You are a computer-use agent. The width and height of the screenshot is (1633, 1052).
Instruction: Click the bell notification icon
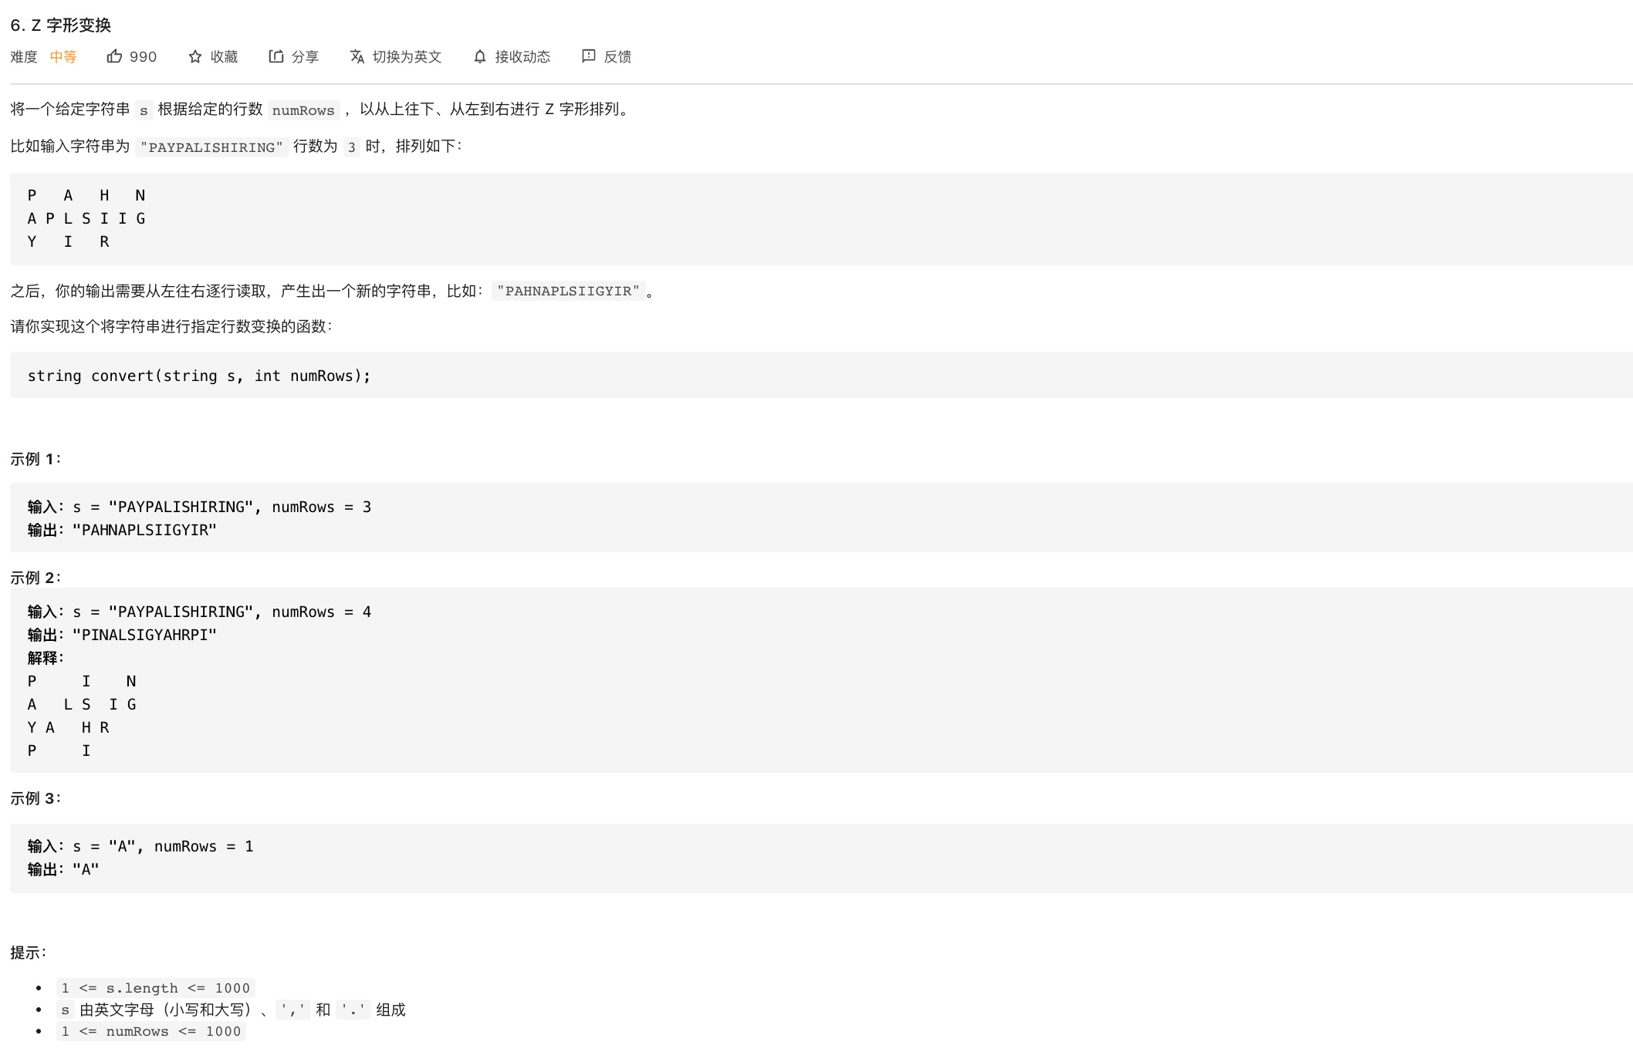(x=480, y=56)
